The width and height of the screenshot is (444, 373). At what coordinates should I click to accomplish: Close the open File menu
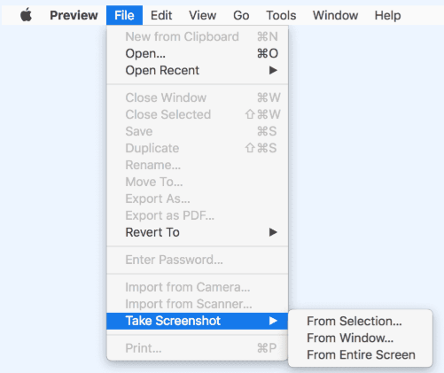(124, 15)
